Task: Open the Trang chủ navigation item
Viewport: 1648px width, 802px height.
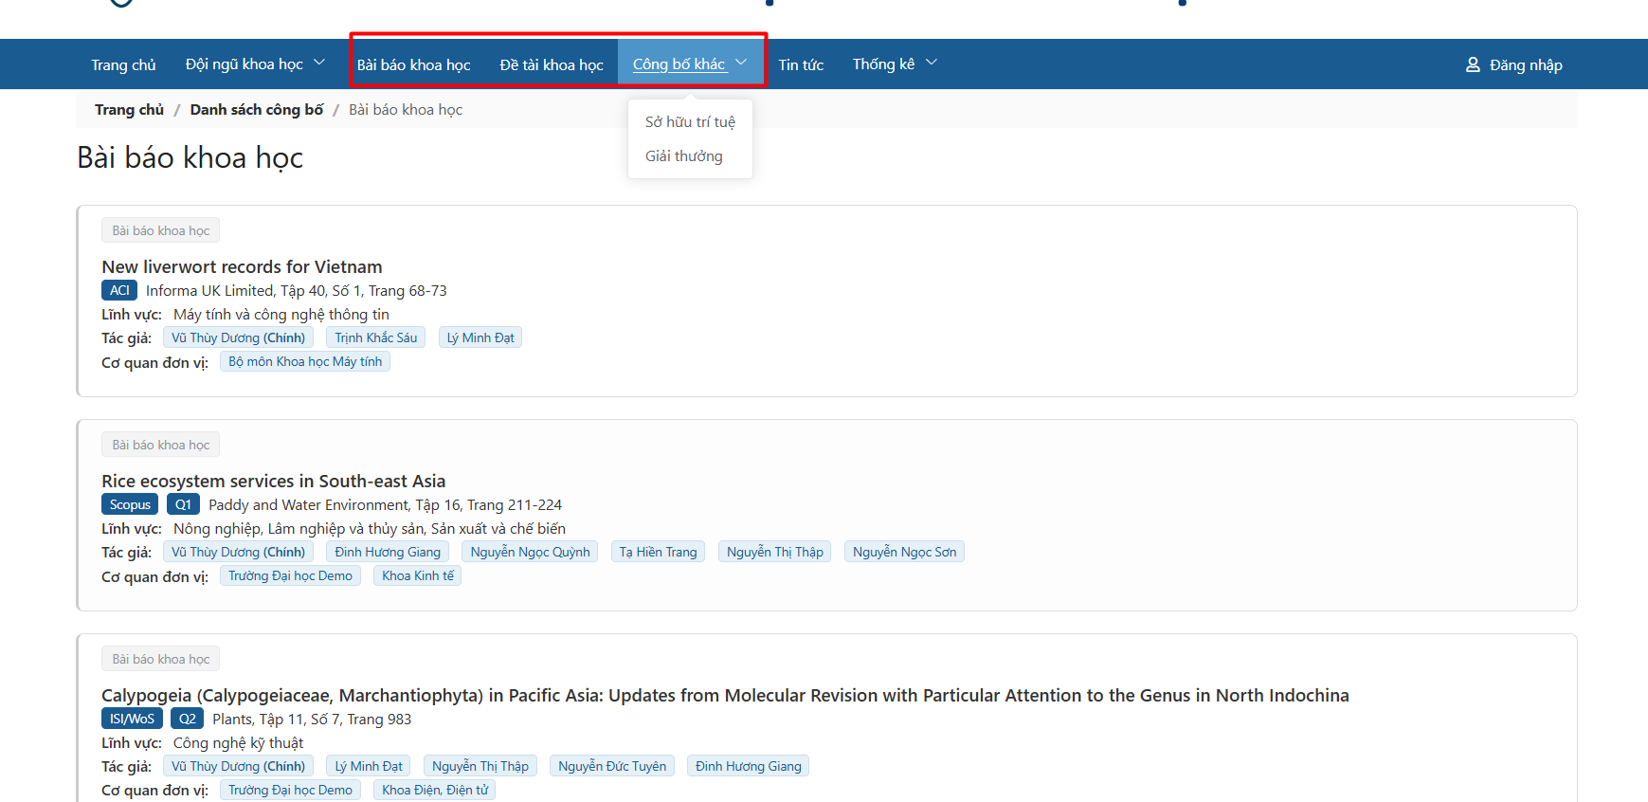Action: click(x=123, y=64)
